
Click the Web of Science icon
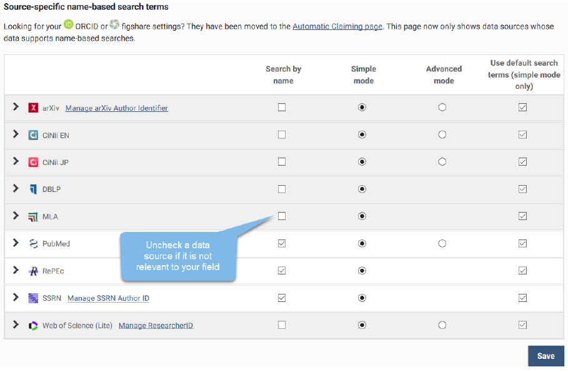pos(33,326)
